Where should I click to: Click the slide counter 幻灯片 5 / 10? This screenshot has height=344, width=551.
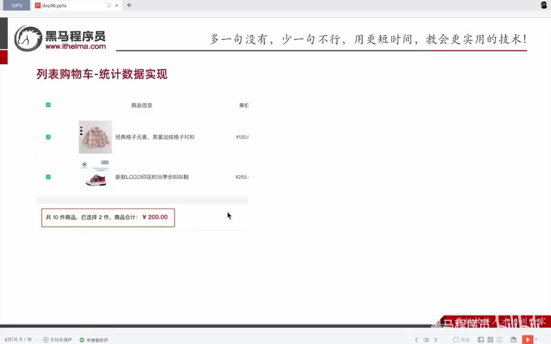(x=18, y=340)
